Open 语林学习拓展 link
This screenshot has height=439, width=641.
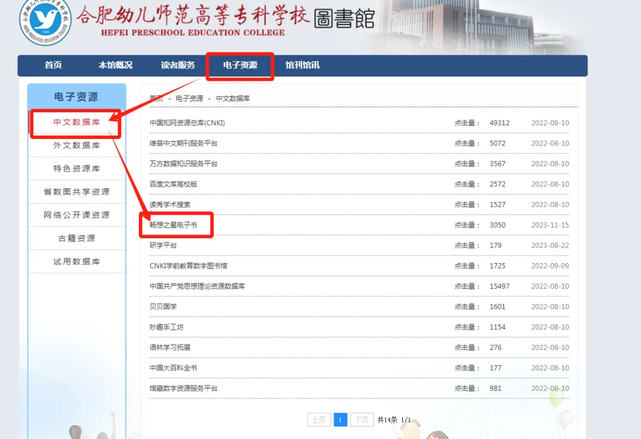170,348
